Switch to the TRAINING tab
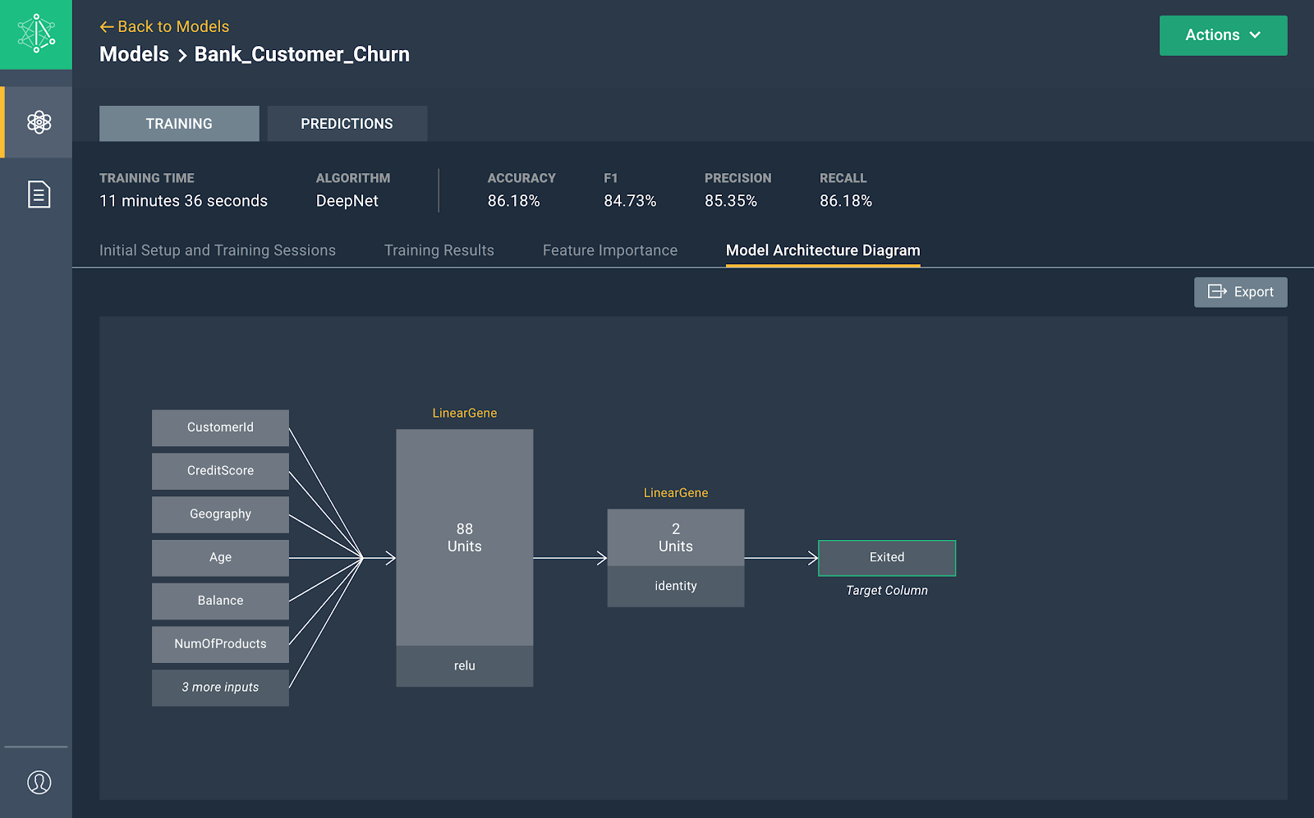This screenshot has width=1314, height=818. tap(179, 124)
